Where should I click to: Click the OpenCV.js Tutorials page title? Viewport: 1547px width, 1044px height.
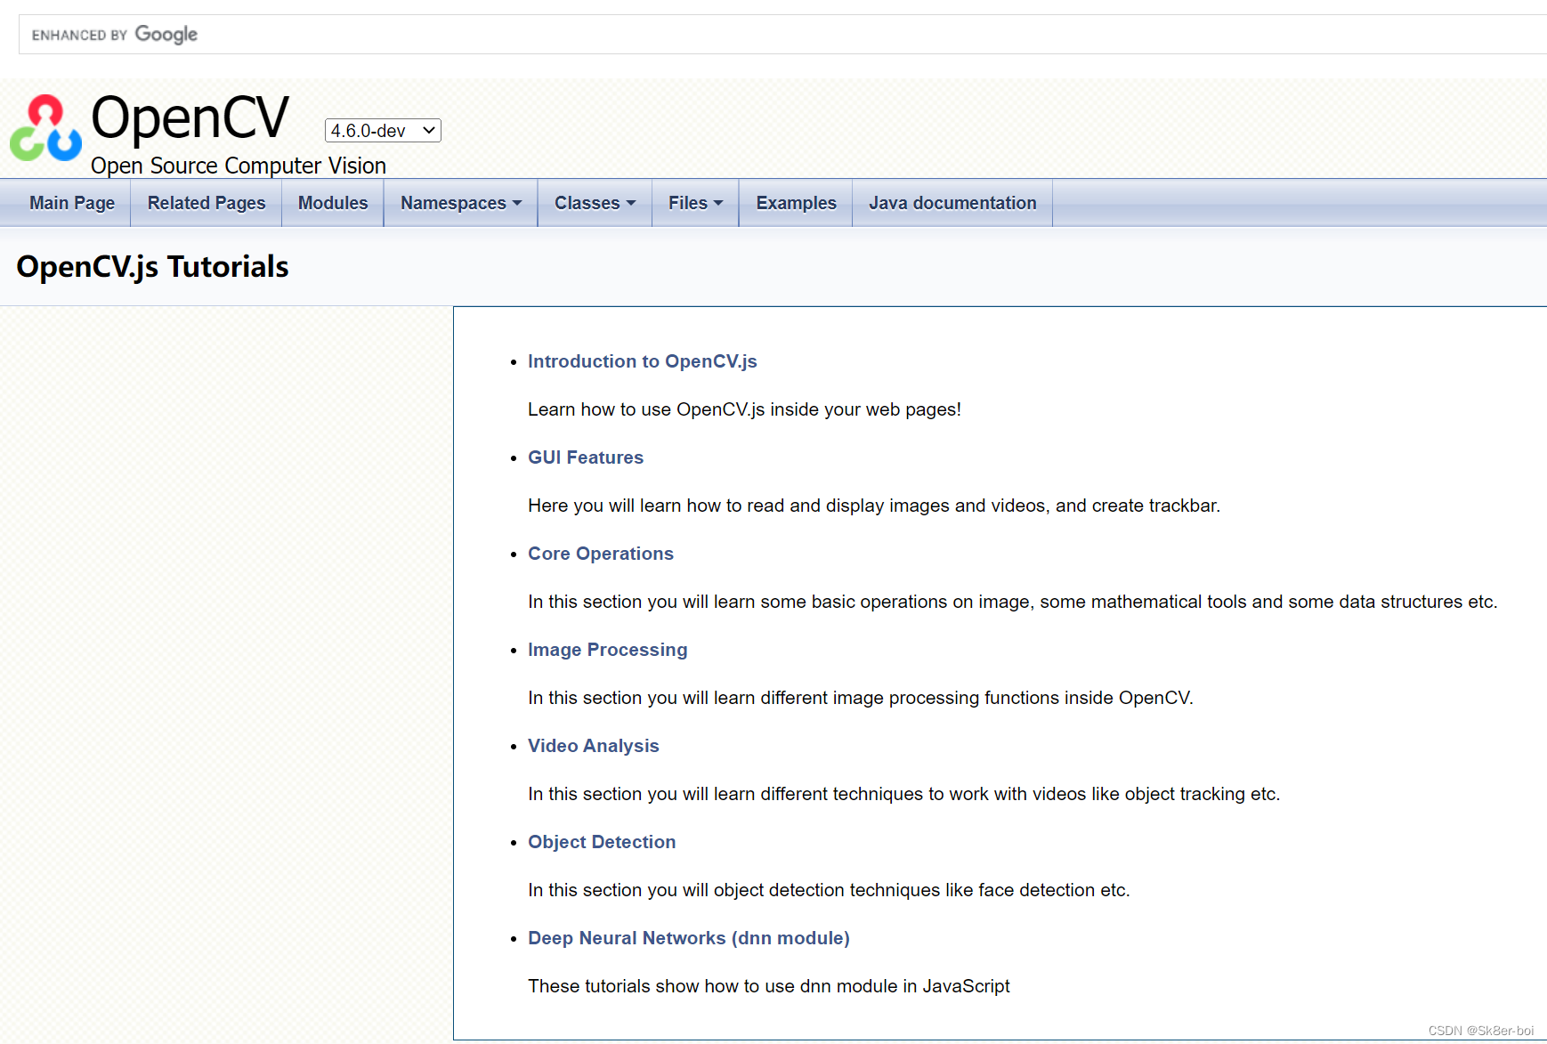coord(152,266)
